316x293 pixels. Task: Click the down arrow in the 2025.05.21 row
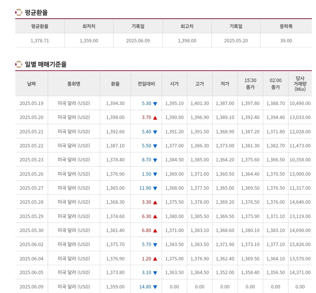click(x=155, y=132)
